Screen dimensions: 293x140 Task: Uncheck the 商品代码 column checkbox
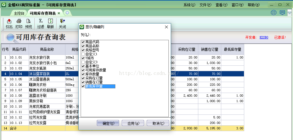click(x=83, y=42)
